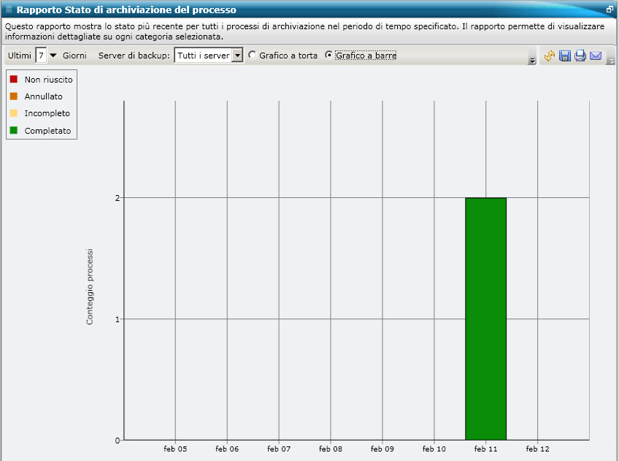619x461 pixels.
Task: Select the Grafico a torta radio button
Action: [x=252, y=55]
